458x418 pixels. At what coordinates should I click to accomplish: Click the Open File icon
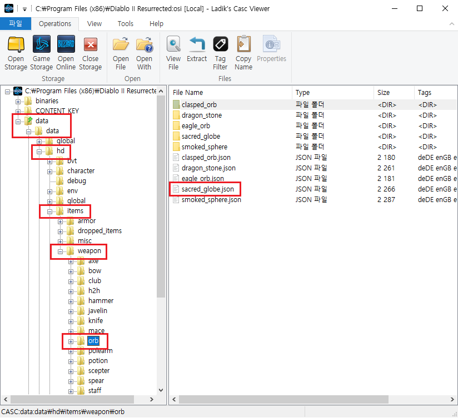(x=121, y=44)
